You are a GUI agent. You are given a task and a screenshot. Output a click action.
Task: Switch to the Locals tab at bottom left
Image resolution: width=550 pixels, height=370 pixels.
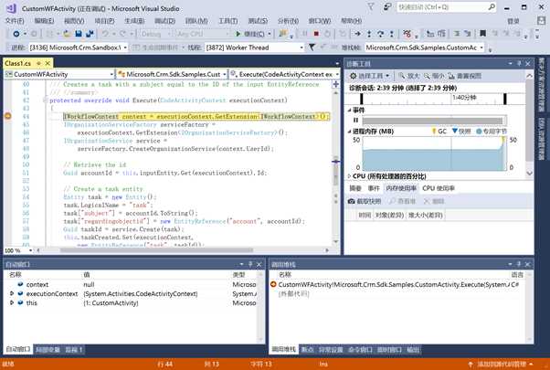click(x=48, y=350)
